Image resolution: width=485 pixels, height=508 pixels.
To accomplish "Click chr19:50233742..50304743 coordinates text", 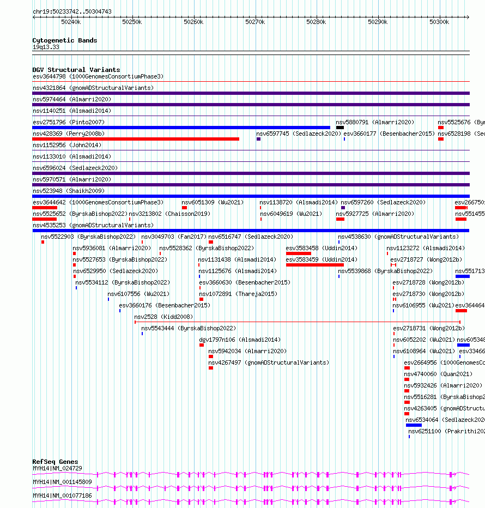I will (x=72, y=11).
